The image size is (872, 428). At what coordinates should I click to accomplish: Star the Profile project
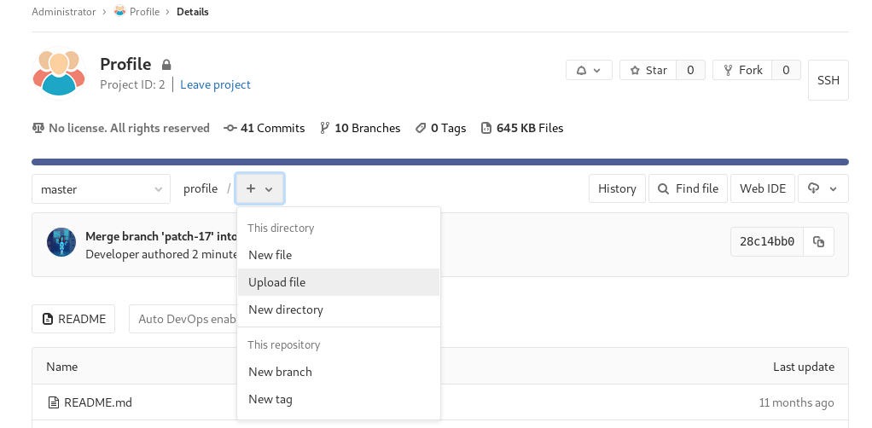(648, 70)
